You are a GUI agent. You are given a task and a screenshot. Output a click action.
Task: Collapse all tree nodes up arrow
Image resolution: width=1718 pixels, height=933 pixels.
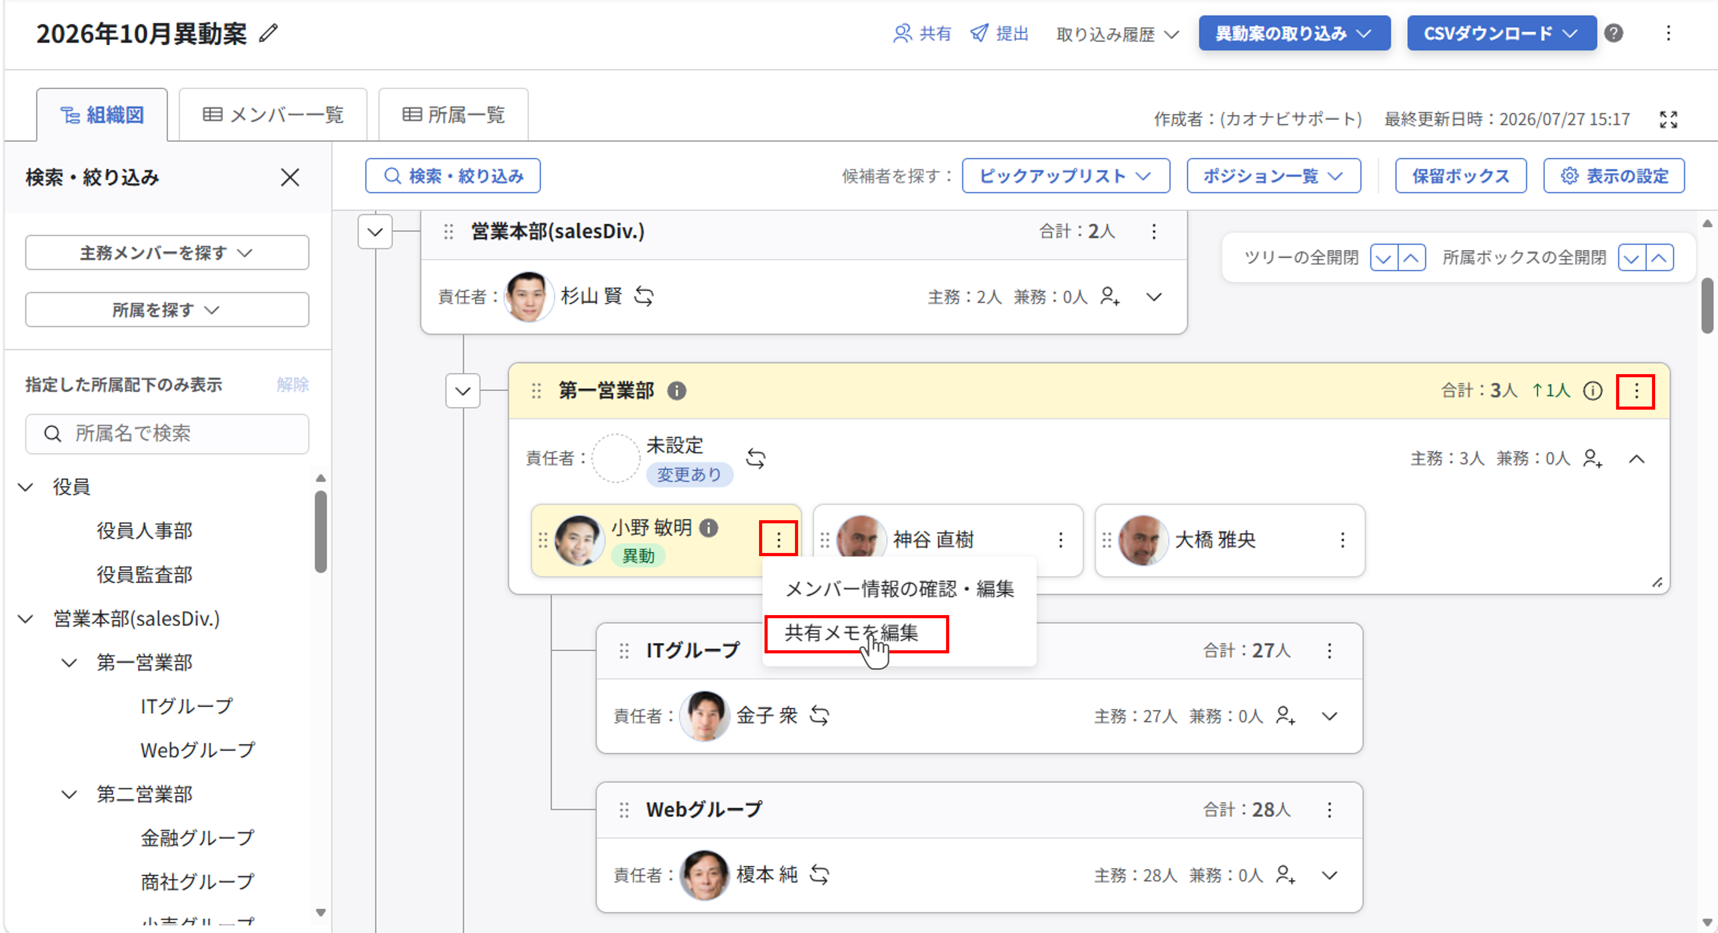click(x=1411, y=257)
